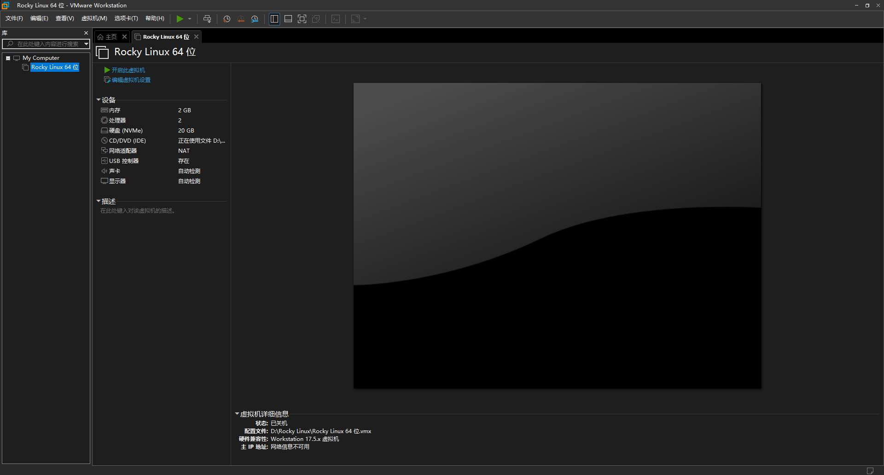Click the send Ctrl+Alt+Del toolbar icon
The height and width of the screenshot is (475, 884).
[x=207, y=19]
